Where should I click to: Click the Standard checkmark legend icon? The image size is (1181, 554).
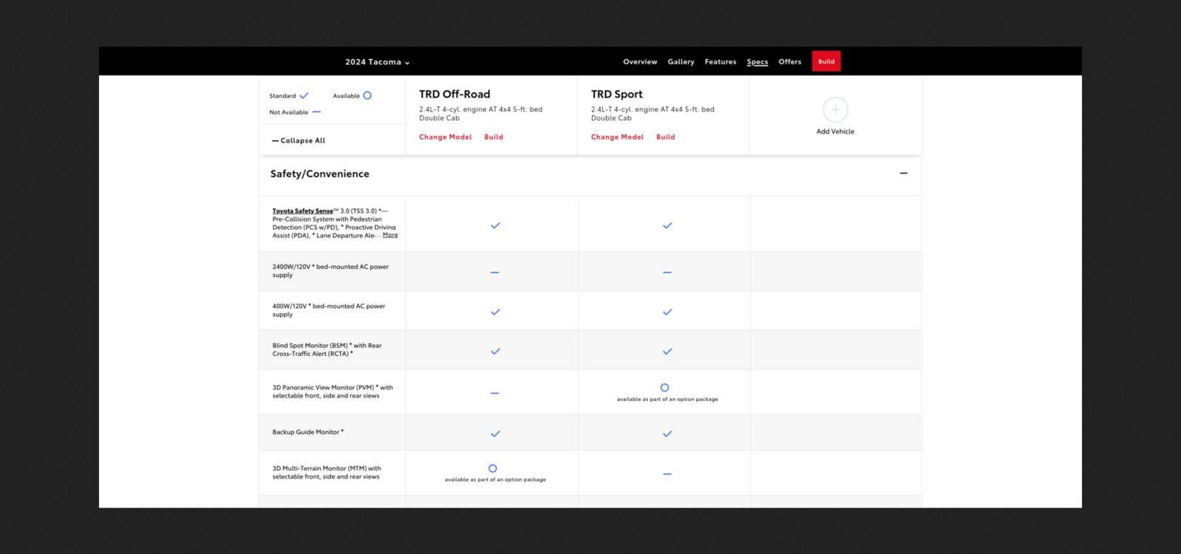click(x=304, y=95)
